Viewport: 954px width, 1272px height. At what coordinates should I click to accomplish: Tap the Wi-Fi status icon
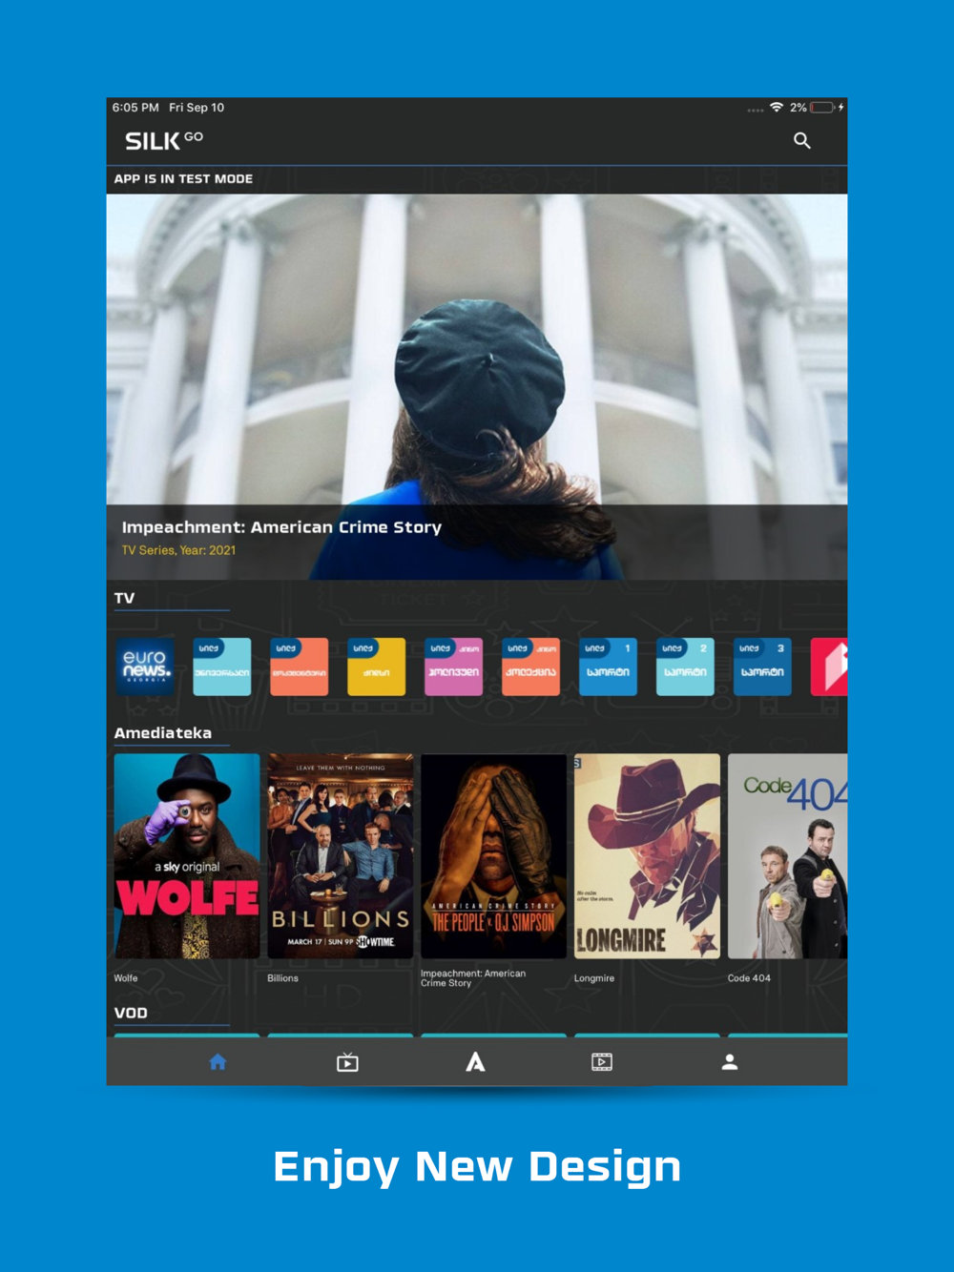(777, 108)
